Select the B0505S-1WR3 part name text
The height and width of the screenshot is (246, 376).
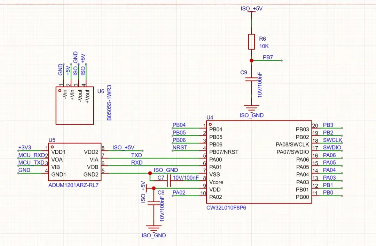pyautogui.click(x=109, y=102)
